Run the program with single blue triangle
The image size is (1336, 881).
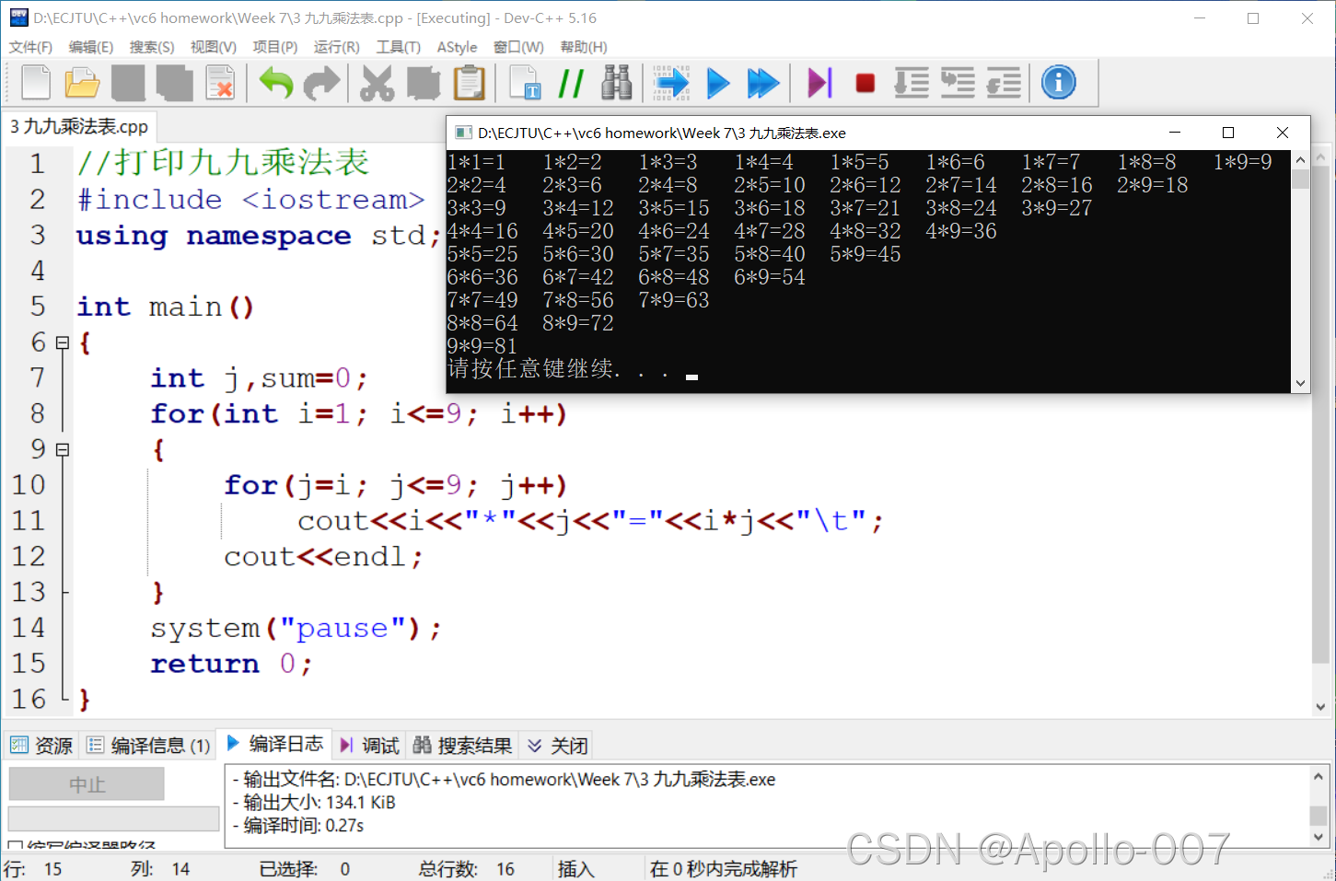pos(718,83)
